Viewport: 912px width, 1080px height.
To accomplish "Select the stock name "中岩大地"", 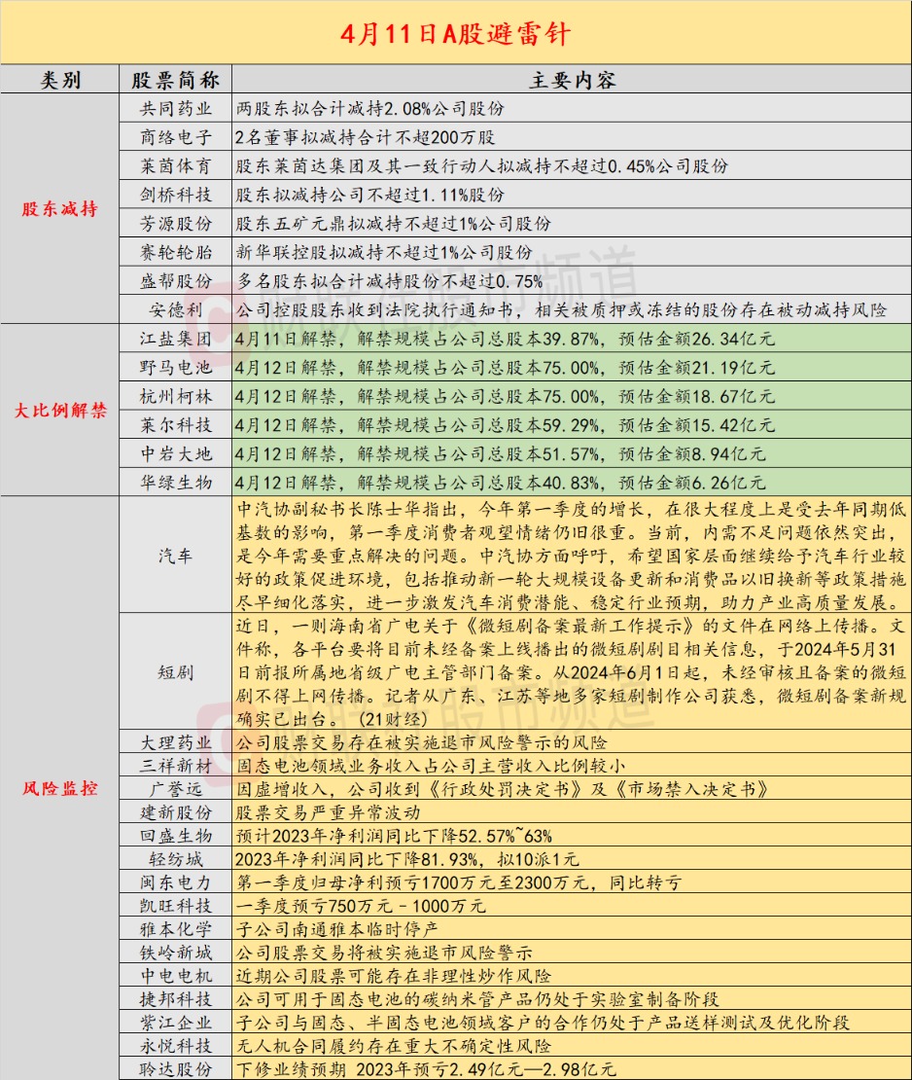I will (176, 454).
